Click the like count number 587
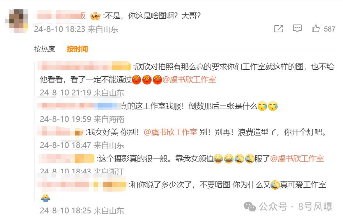 [x=329, y=29]
